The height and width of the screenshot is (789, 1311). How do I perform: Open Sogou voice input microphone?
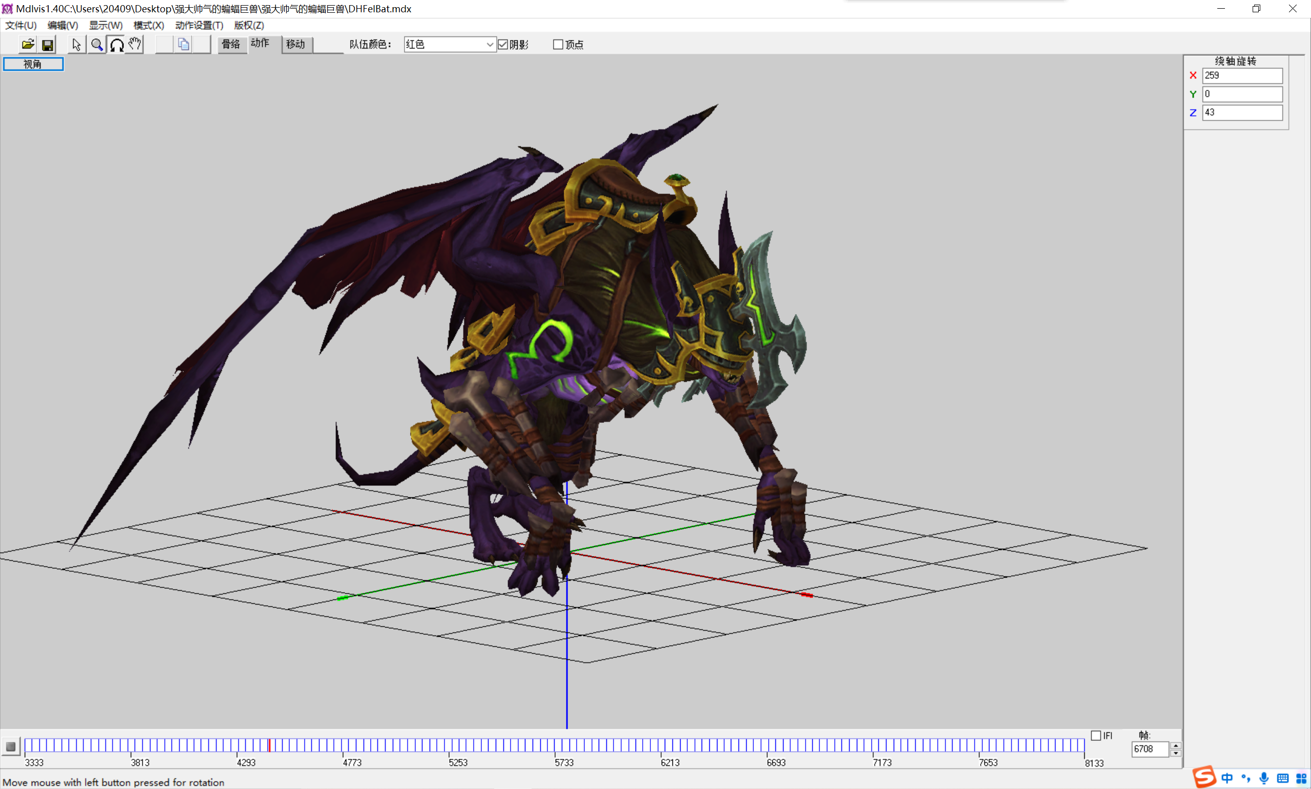(x=1264, y=778)
